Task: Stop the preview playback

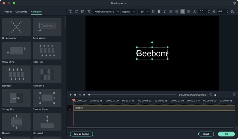Action: click(x=75, y=95)
